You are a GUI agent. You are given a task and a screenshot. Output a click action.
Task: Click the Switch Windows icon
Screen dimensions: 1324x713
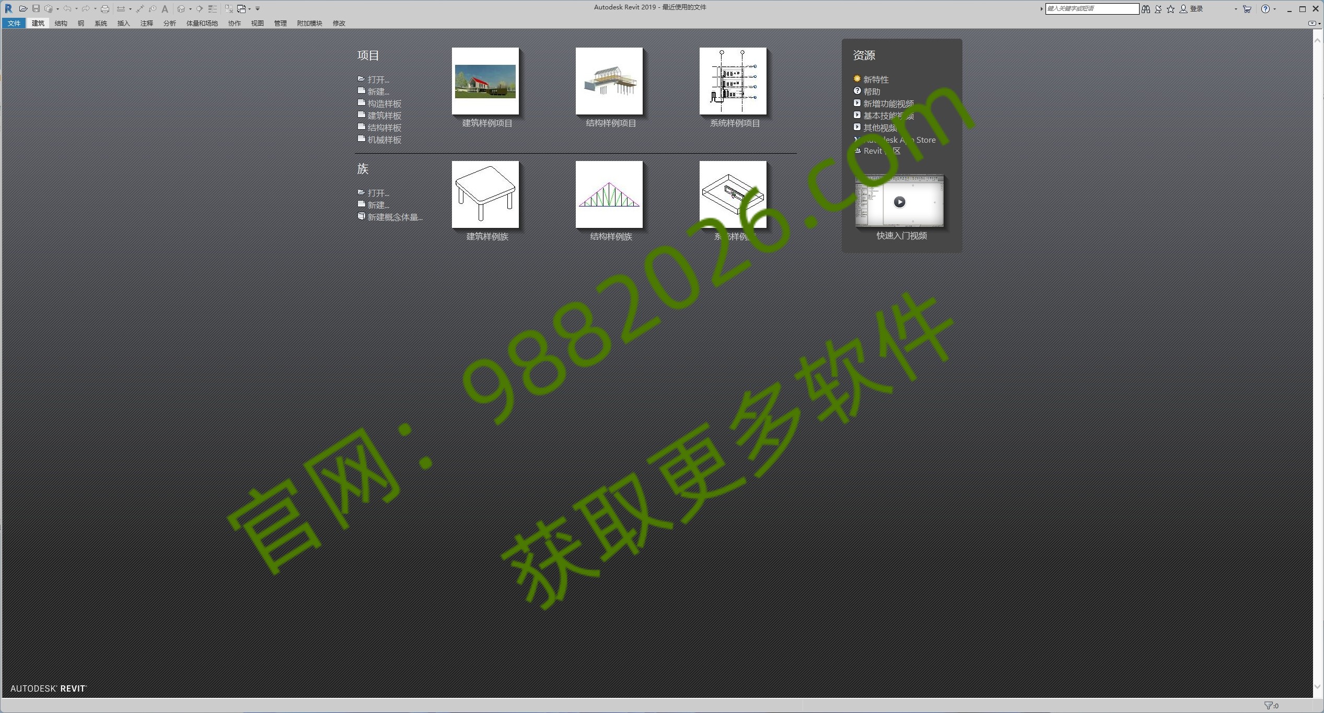(x=241, y=9)
